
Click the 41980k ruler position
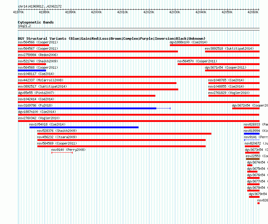click(44, 12)
